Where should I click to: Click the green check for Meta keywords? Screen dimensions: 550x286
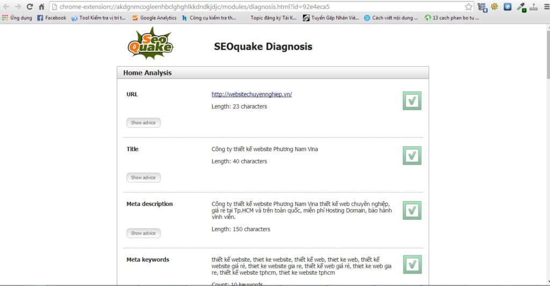point(412,264)
